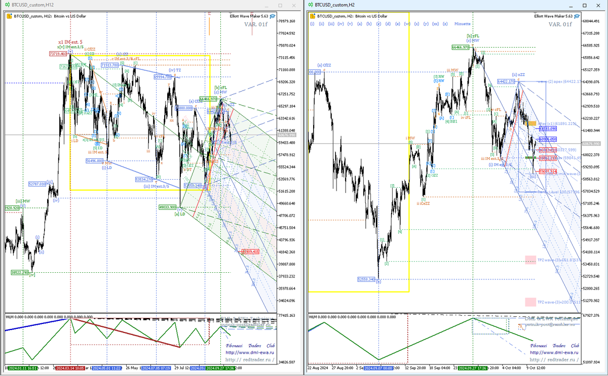This screenshot has width=608, height=376.
Task: Click the Elliott Wave Maker hat icon in H2 chart
Action: click(577, 16)
